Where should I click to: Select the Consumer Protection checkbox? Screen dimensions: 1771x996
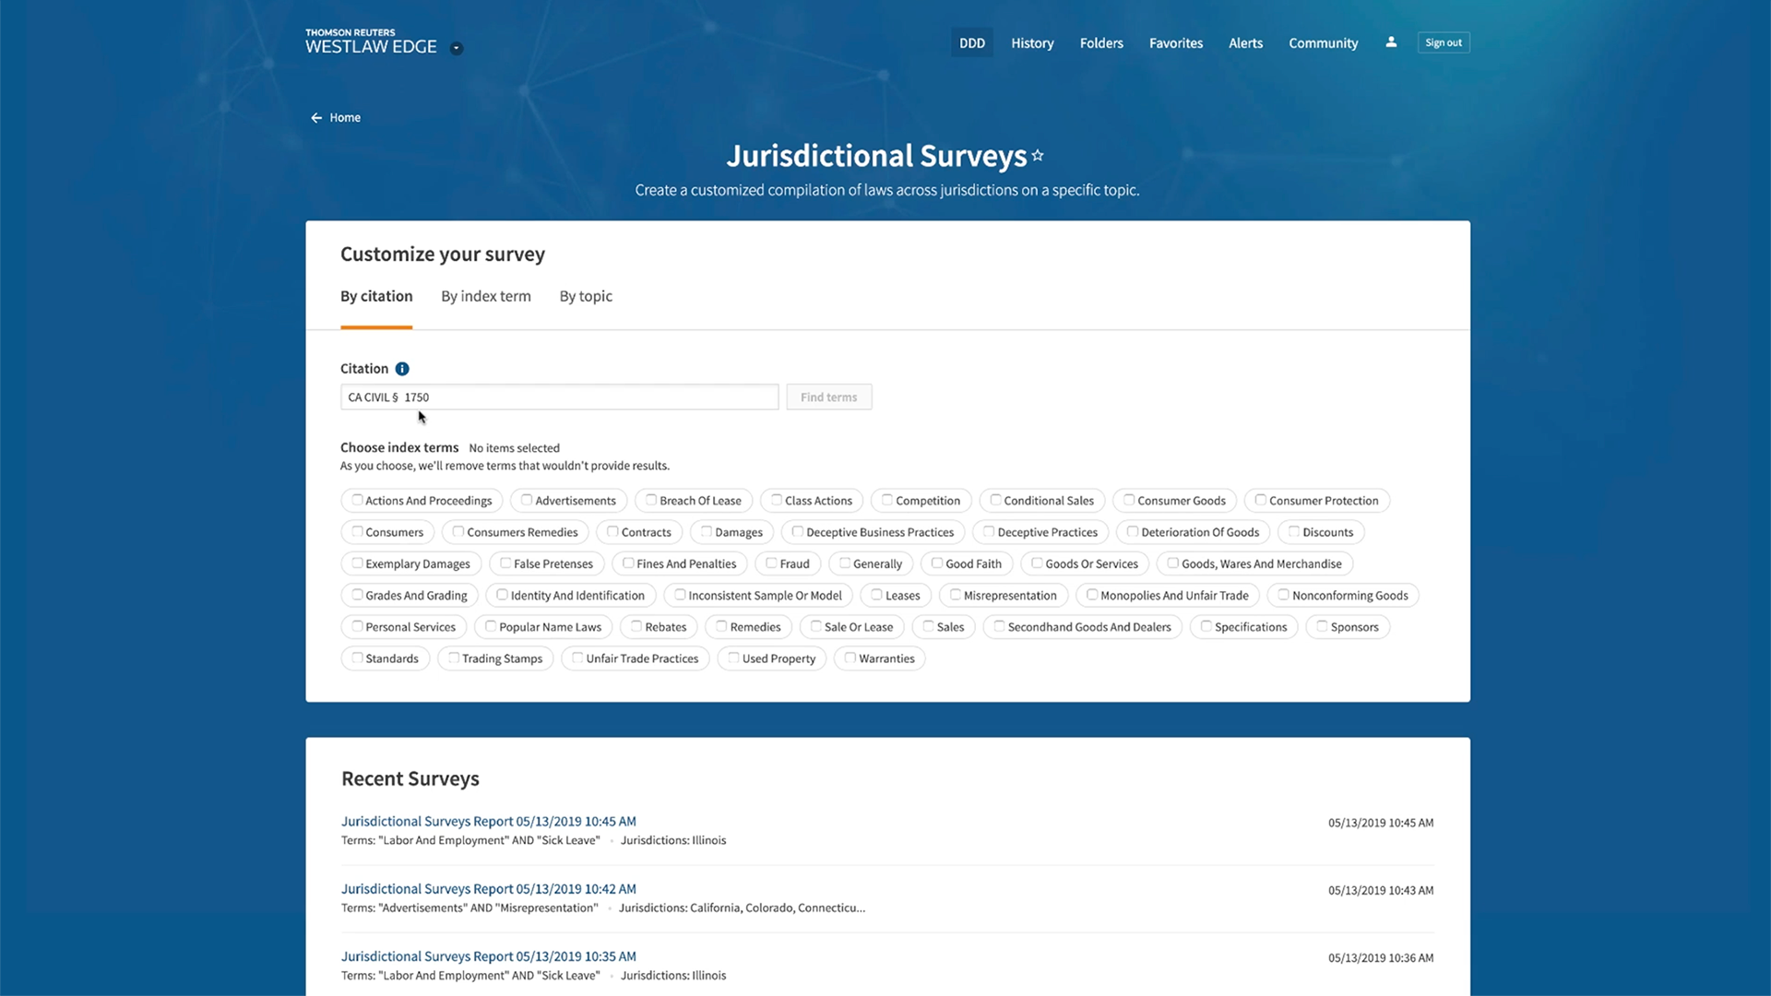[1260, 501]
